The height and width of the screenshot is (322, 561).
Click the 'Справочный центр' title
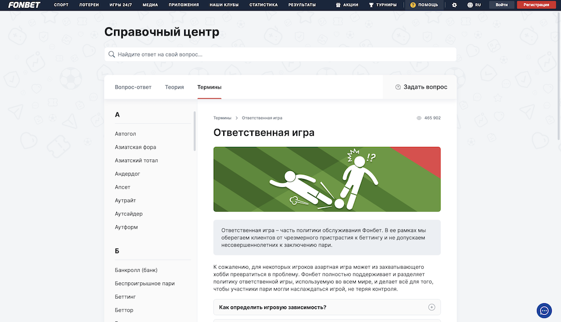coord(162,32)
